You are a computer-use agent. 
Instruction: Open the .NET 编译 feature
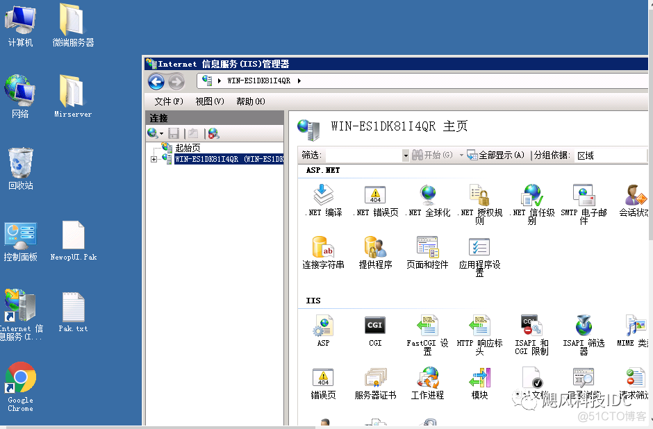(322, 195)
